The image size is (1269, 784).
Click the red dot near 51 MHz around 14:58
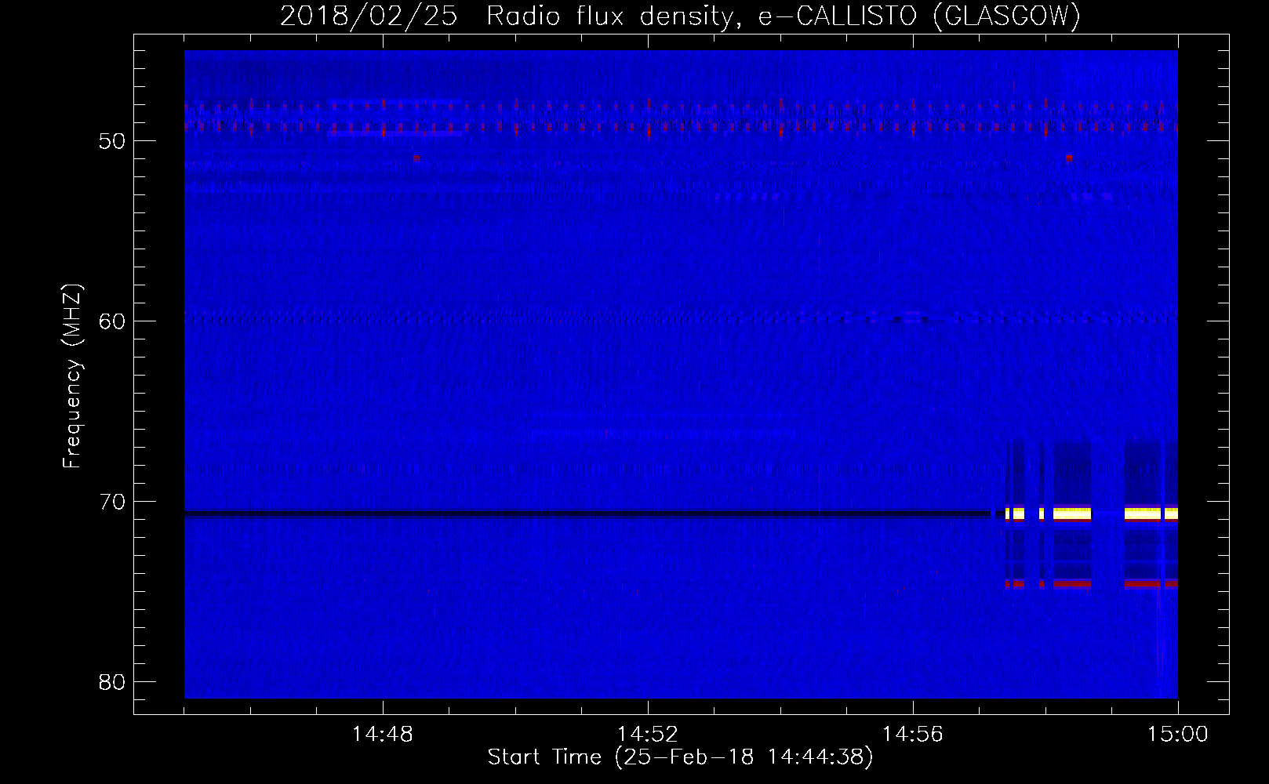(1069, 158)
